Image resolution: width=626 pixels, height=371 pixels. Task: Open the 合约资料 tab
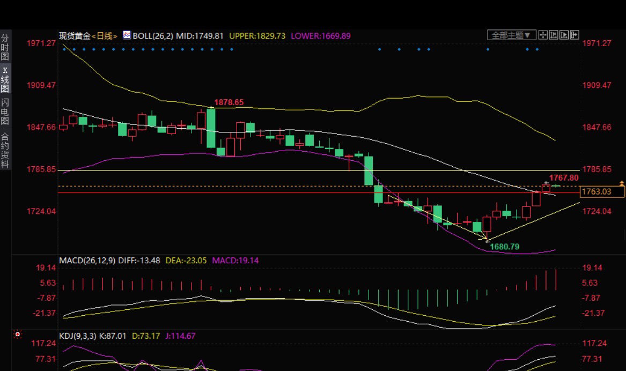(5, 150)
